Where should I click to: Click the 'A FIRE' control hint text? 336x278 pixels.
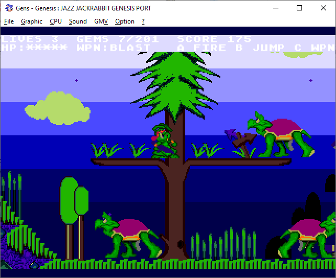pos(201,48)
